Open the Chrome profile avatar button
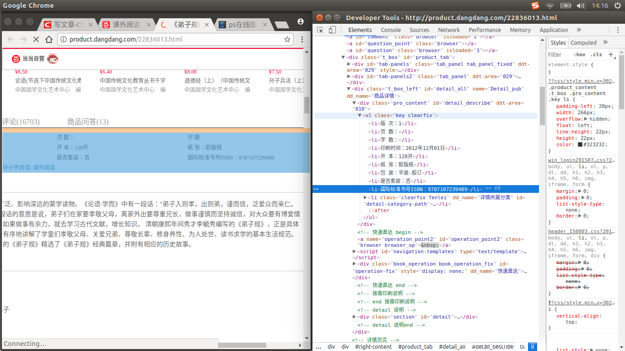This screenshot has width=625, height=351. point(300,21)
